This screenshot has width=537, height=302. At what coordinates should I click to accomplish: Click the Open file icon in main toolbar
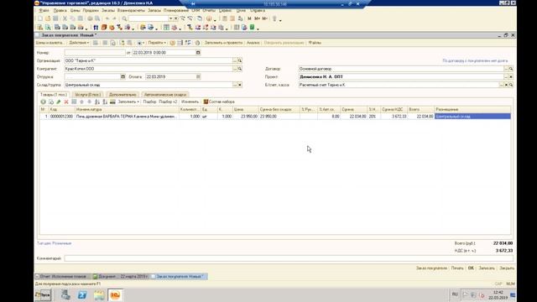tap(48, 18)
